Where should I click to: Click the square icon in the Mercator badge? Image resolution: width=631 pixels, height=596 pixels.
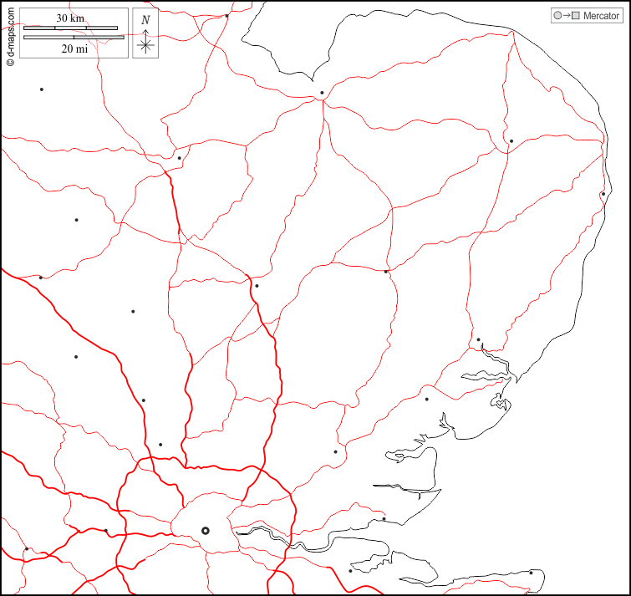click(575, 16)
